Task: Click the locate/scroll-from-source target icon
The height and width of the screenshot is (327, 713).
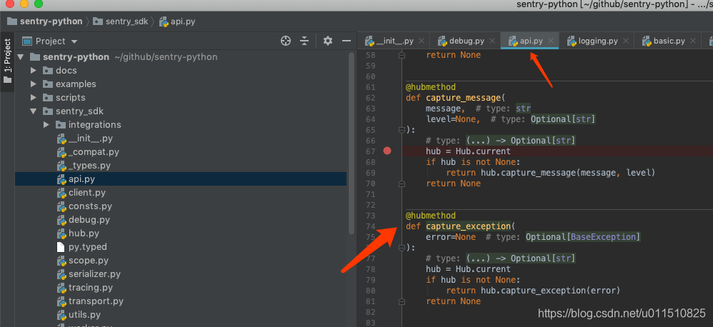Action: 286,41
